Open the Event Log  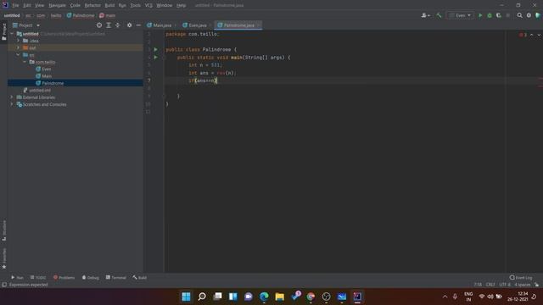point(521,278)
